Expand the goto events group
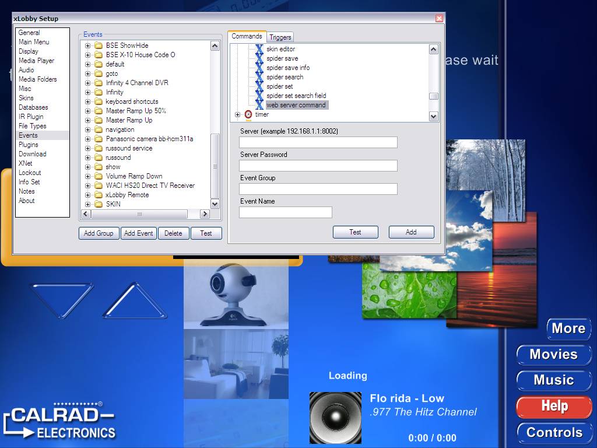 87,73
